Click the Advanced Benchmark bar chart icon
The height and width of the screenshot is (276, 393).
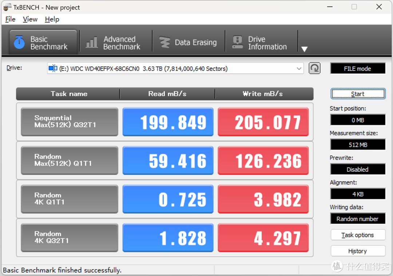[91, 43]
